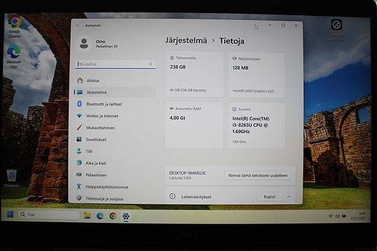Click the Järjestelmä breadcrumb heading
This screenshot has height=251, width=377.
186,41
